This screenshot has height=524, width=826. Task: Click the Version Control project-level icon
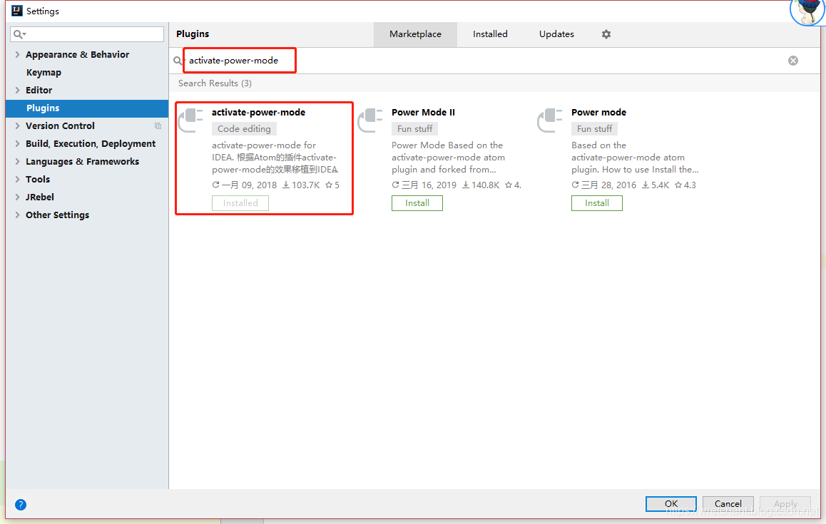pyautogui.click(x=158, y=126)
